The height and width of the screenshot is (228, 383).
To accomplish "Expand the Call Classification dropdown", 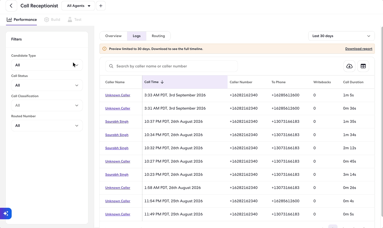I will [x=47, y=105].
